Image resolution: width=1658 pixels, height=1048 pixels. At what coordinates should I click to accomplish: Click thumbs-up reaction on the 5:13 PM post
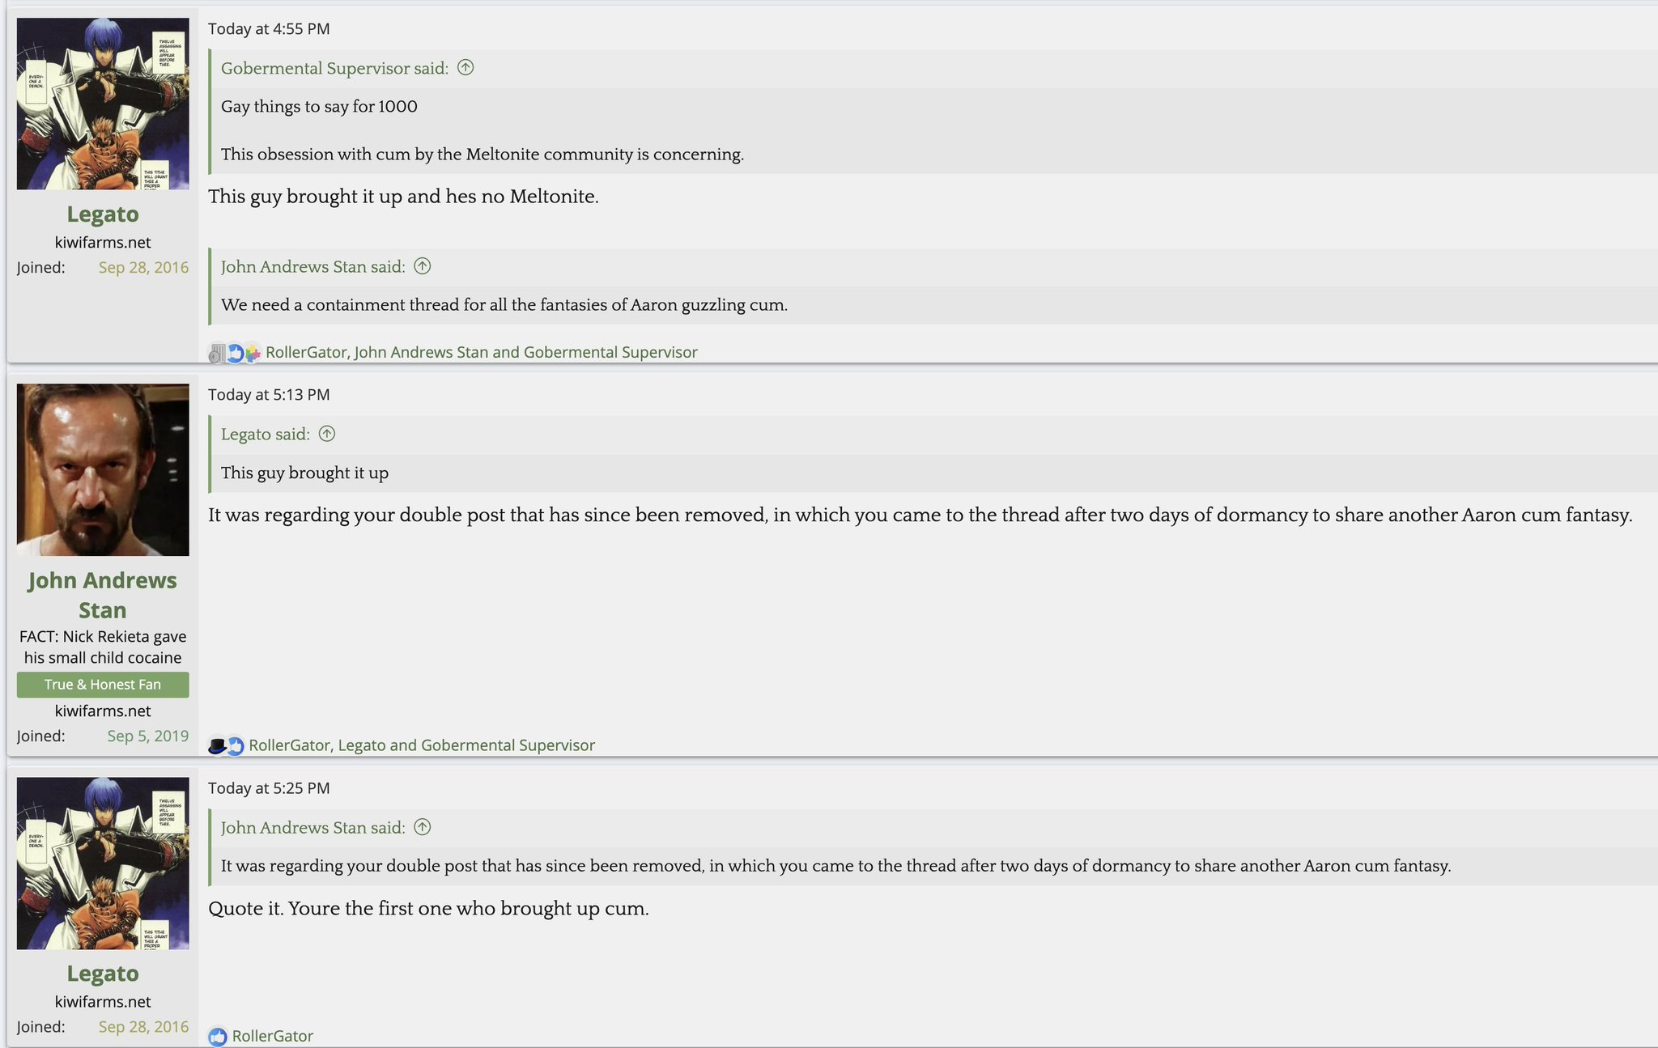pos(236,745)
